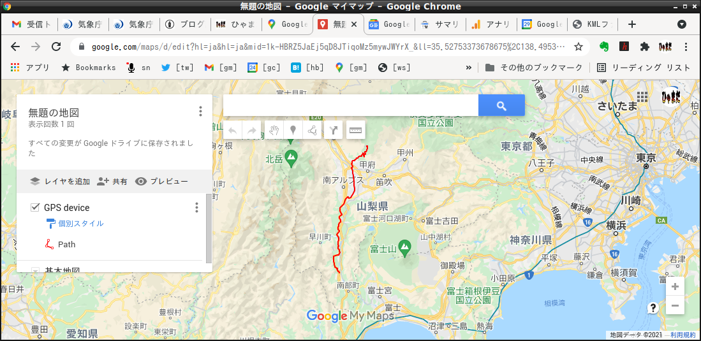Click the プレビュー preview button
Image resolution: width=701 pixels, height=341 pixels.
tap(161, 182)
